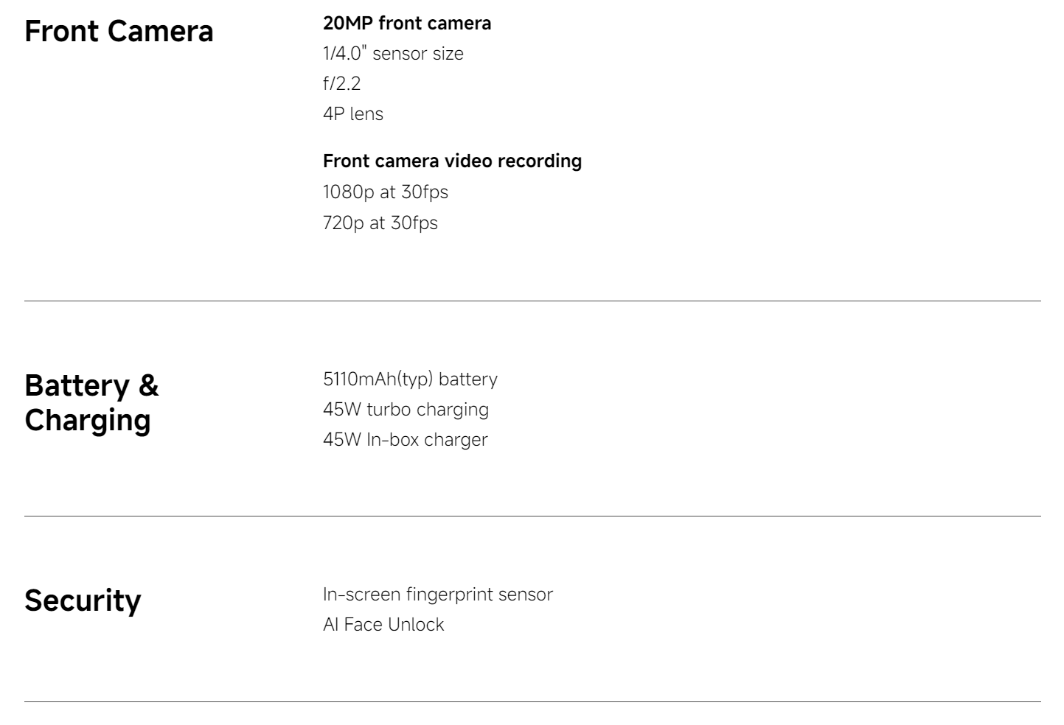
Task: Click the divider line below Security section
Action: click(x=532, y=701)
